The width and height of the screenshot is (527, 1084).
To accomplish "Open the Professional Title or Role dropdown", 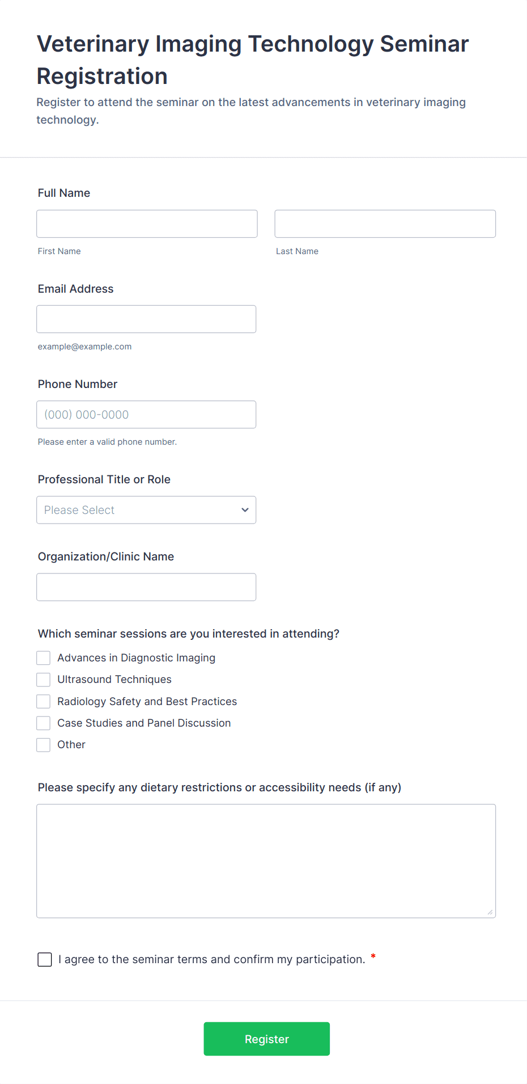I will pos(146,509).
